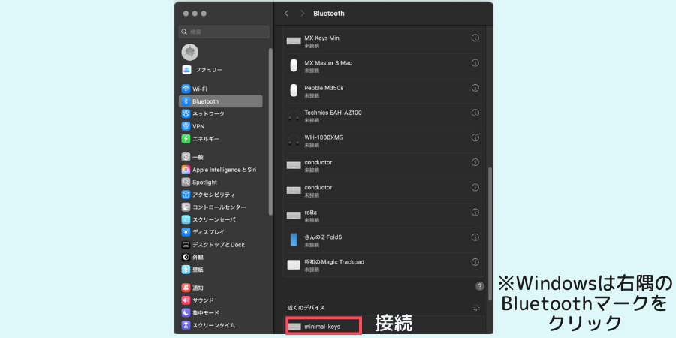
Task: Open スクリーンタイム settings
Action: (x=221, y=325)
